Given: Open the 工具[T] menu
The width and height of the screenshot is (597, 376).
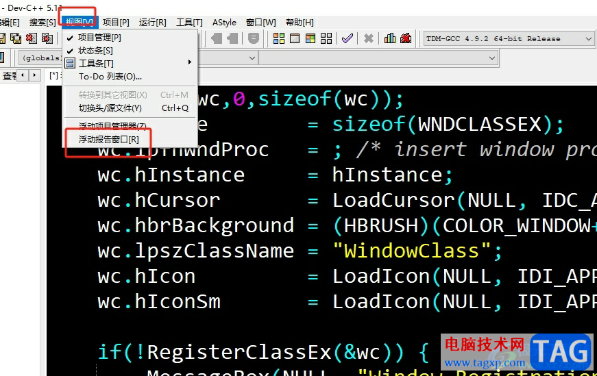Looking at the screenshot, I should pyautogui.click(x=189, y=23).
